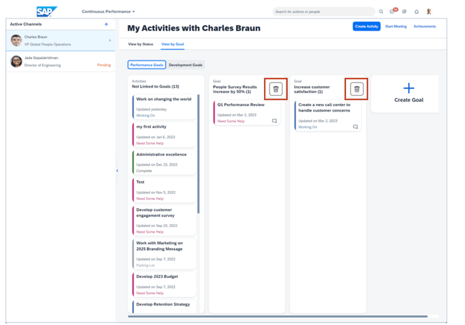465x325 pixels.
Task: Open comment icon on call center activity
Action: (355, 127)
